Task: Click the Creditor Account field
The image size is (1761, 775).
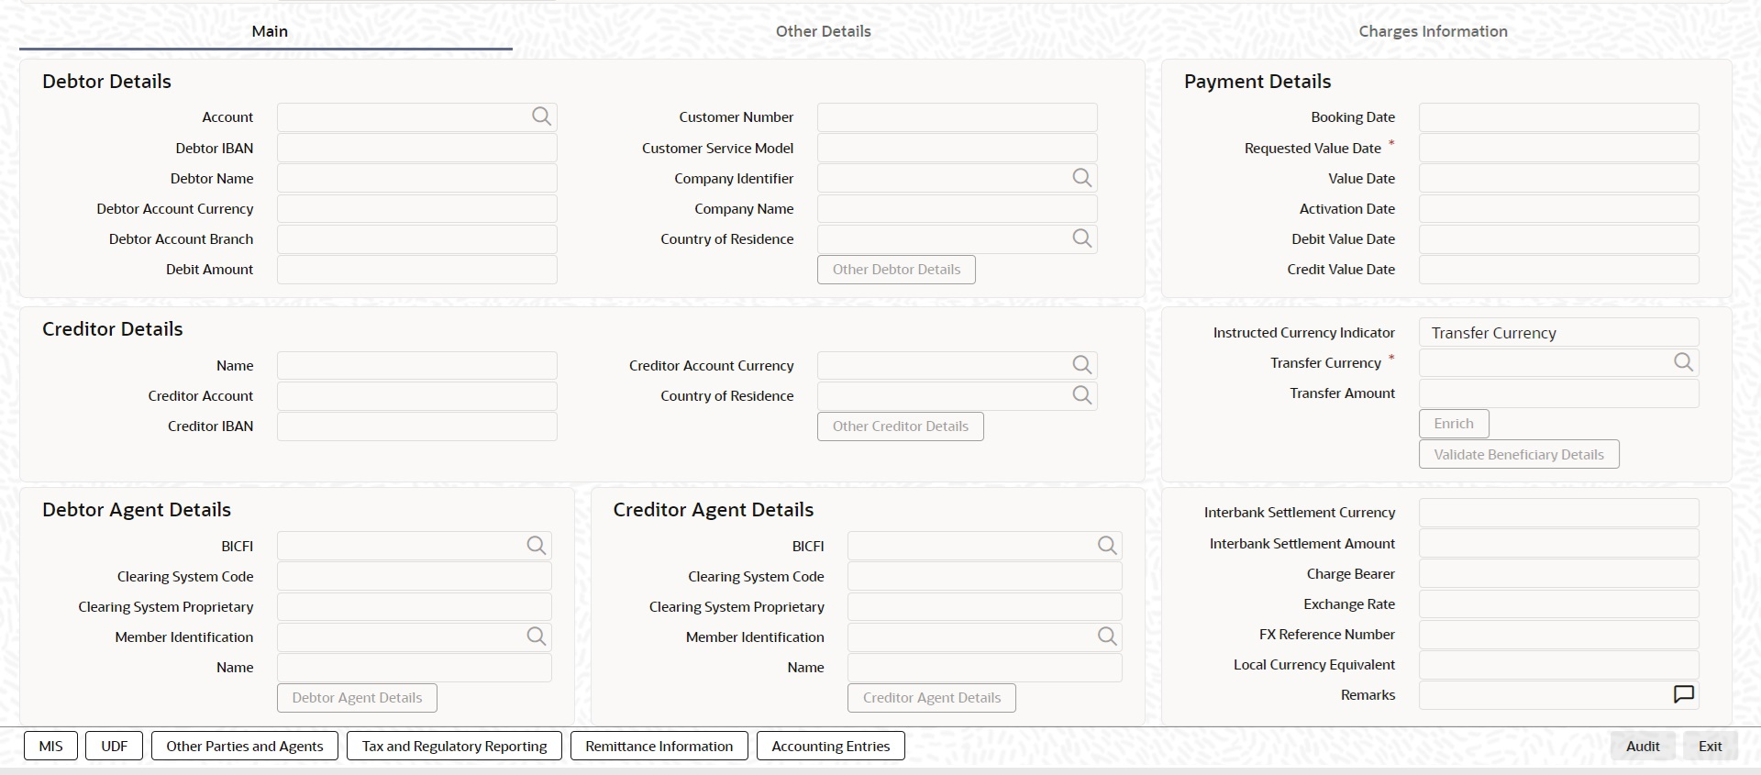Action: click(416, 395)
